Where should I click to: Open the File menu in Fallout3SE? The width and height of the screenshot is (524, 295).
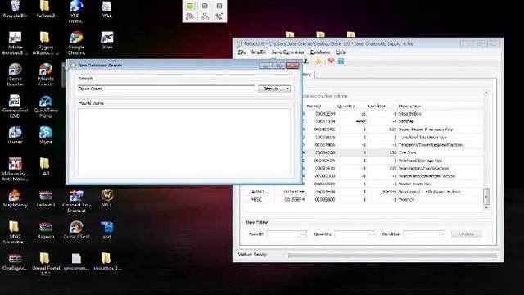242,52
